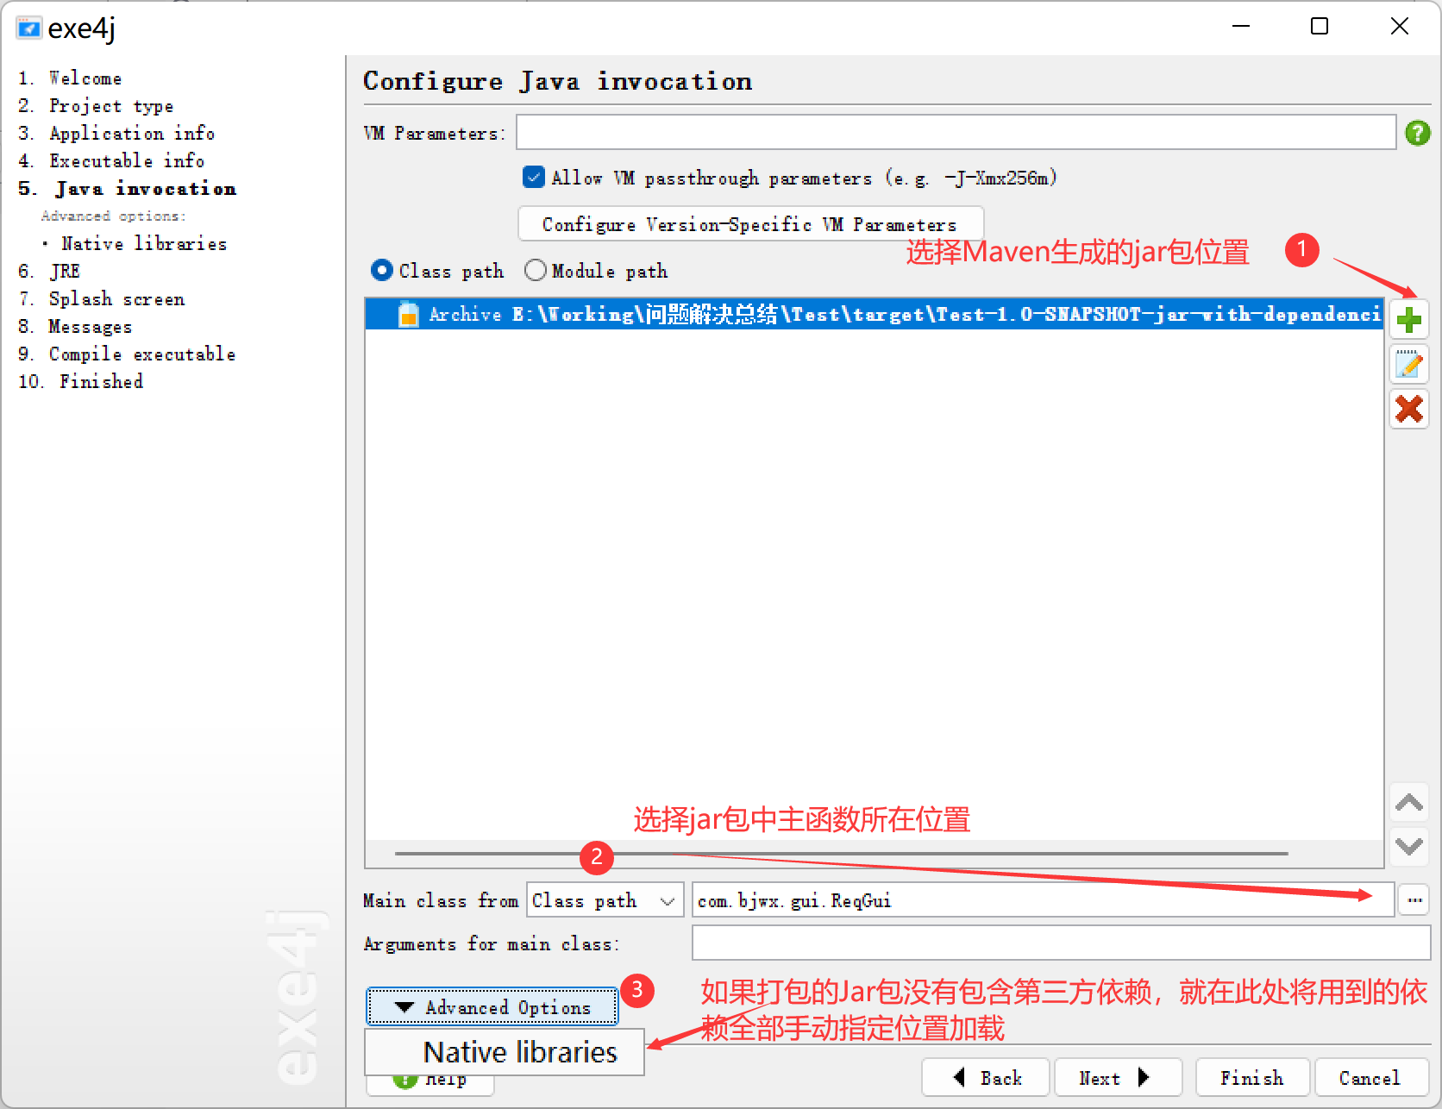This screenshot has height=1109, width=1442.
Task: Collapse the Advanced Options expander
Action: [492, 1006]
